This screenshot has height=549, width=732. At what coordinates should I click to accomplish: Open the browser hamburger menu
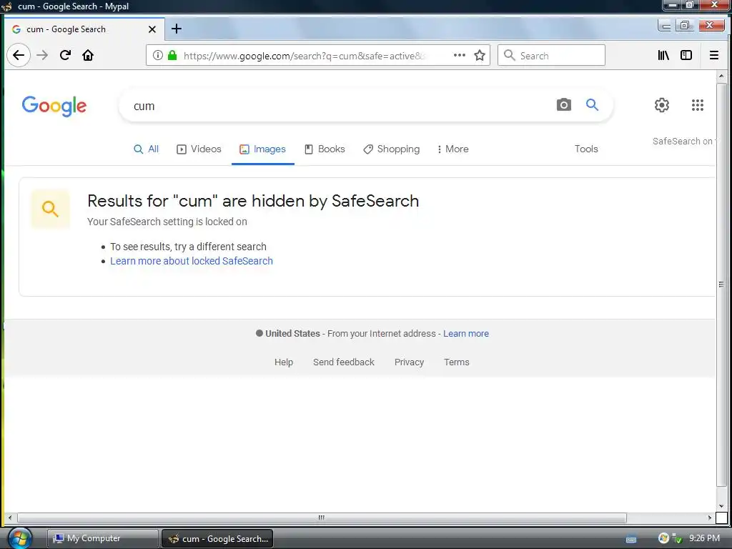[714, 55]
